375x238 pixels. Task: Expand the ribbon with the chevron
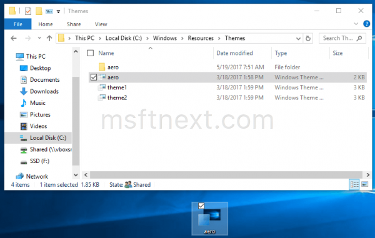pos(356,24)
